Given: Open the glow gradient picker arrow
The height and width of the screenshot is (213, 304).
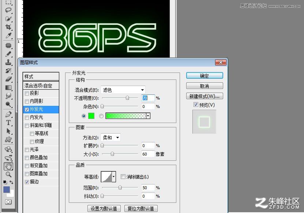Looking at the screenshot, I should tap(148, 116).
